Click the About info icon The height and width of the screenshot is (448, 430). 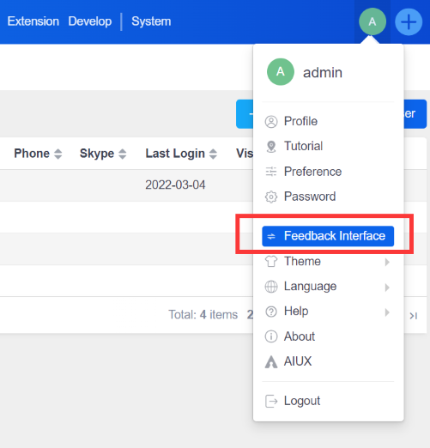click(271, 336)
